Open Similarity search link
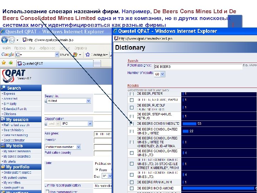Image resolution: width=257 pixels, height=193 pixels. tap(10, 104)
